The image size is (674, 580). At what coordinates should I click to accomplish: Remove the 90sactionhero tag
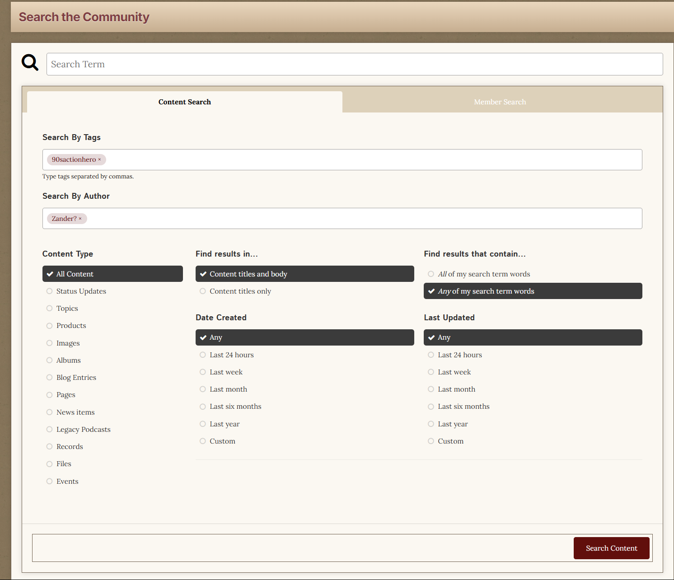[x=100, y=159]
